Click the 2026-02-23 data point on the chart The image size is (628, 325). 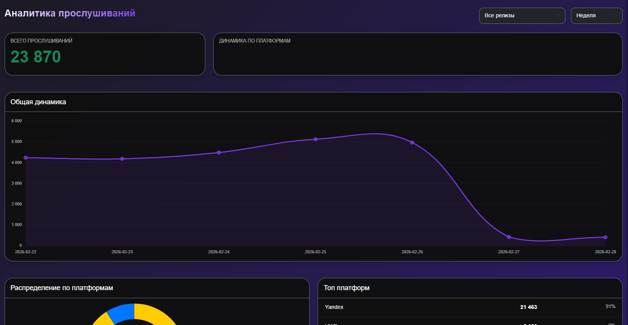coord(122,159)
